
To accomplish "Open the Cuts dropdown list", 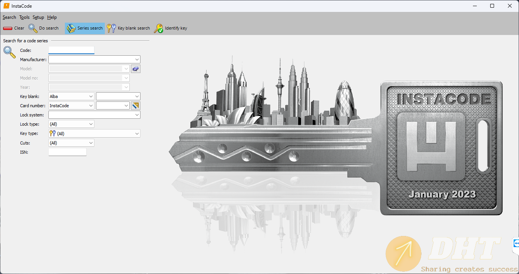I will click(x=91, y=143).
